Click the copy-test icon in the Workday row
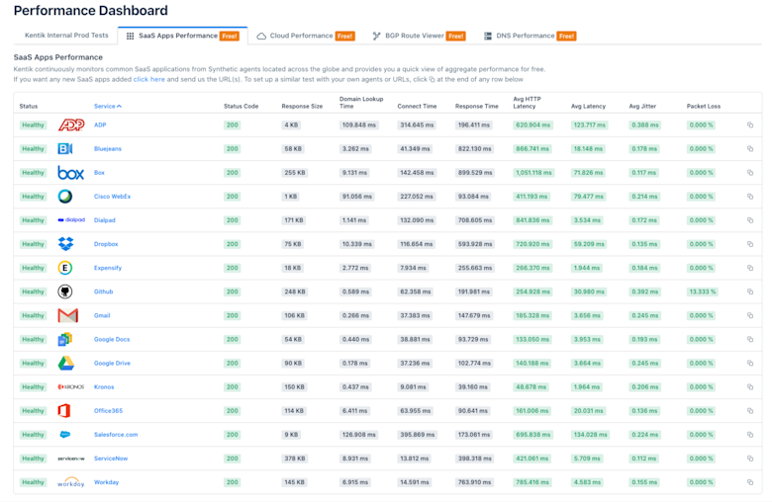Screen dimensions: 772x502 tap(750, 482)
